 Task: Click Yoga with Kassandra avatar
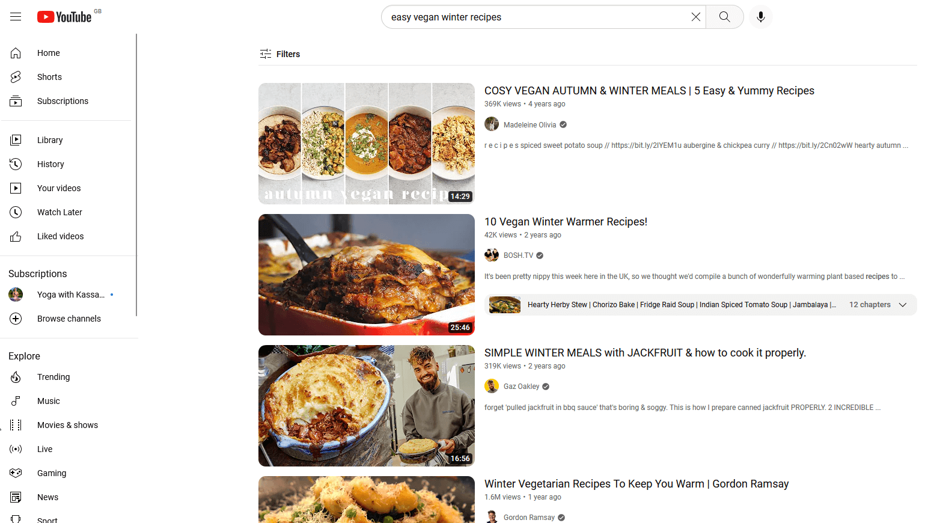click(16, 295)
